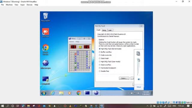
Task: Select the Double free option
Action: click(104, 71)
